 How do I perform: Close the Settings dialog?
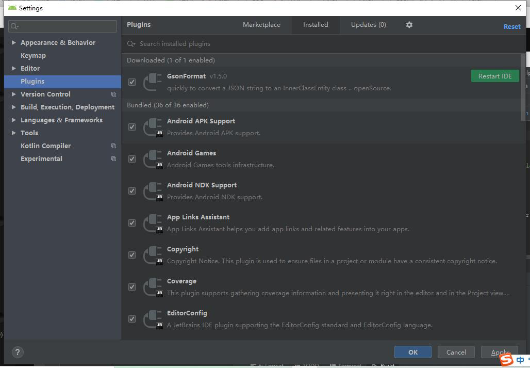point(518,8)
